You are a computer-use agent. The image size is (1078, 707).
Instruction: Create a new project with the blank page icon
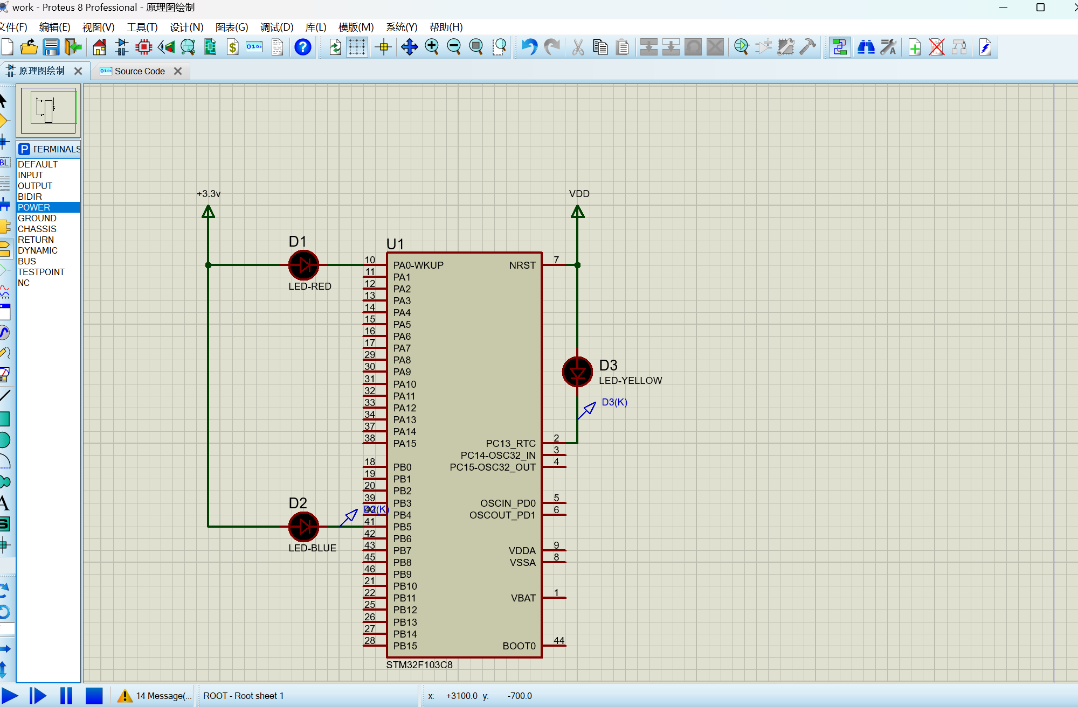click(x=8, y=47)
